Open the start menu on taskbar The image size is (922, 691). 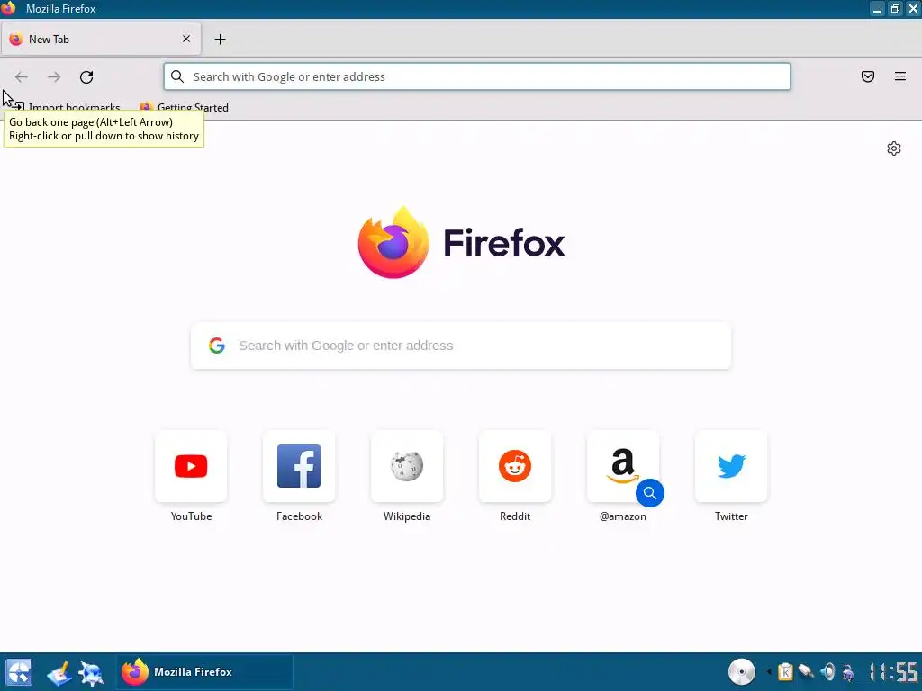coord(19,672)
